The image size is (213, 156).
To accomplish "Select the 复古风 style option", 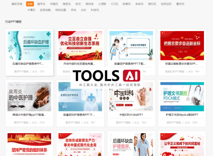I will [x=180, y=4].
